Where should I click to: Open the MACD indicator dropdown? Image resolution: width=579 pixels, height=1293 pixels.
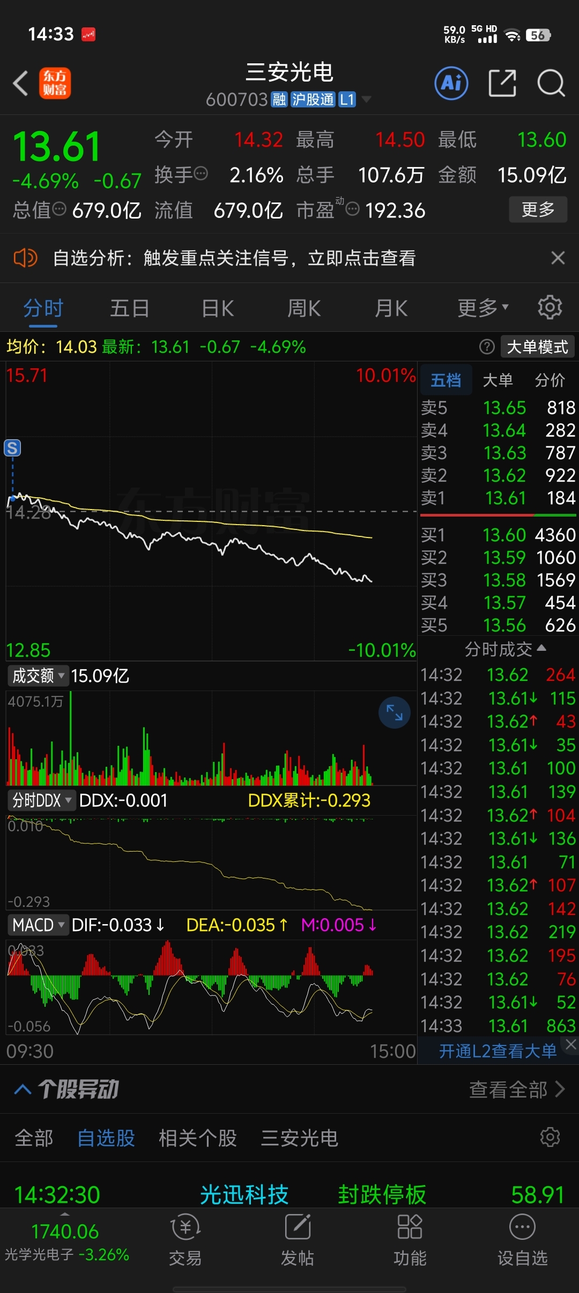click(38, 925)
